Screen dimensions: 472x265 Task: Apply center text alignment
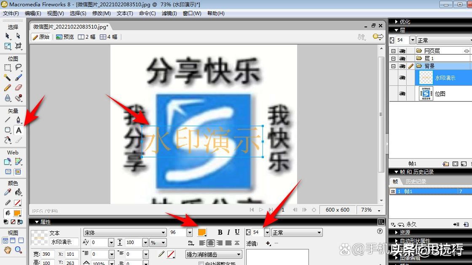210,243
